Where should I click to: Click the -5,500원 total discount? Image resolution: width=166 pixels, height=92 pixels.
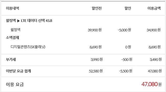[126, 71]
